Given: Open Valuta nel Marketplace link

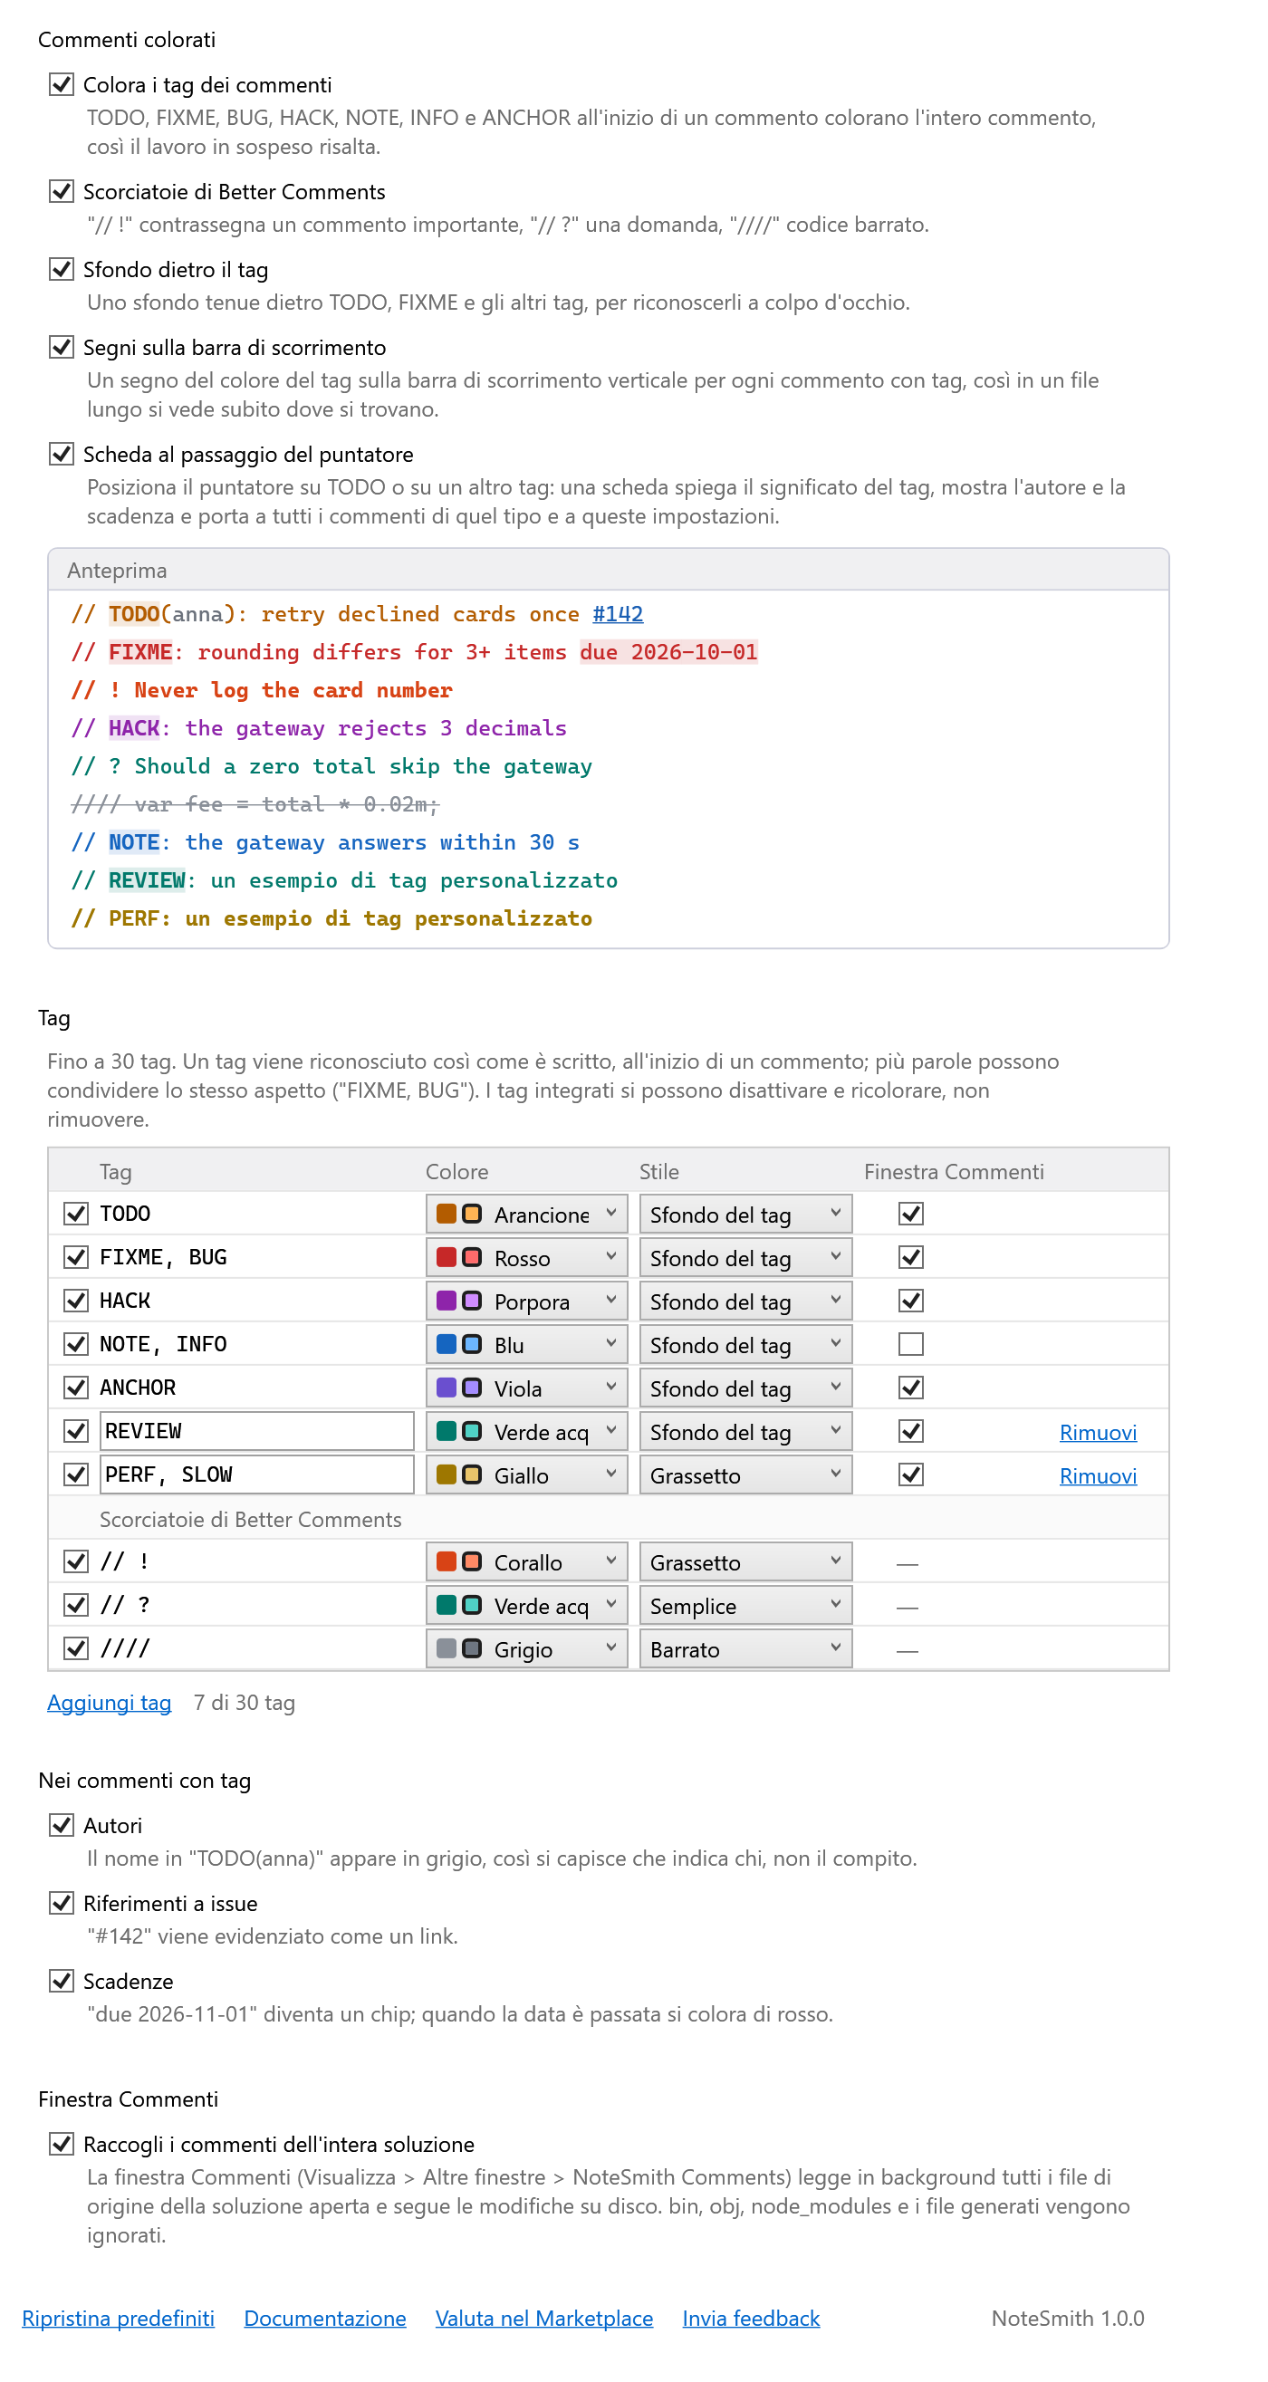Looking at the screenshot, I should pyautogui.click(x=543, y=2318).
